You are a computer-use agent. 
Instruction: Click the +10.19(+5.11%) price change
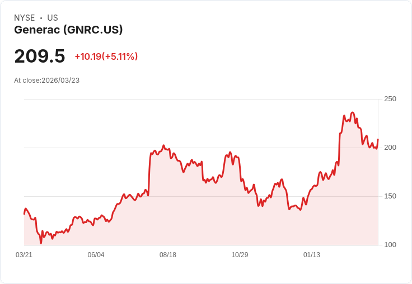tap(106, 56)
